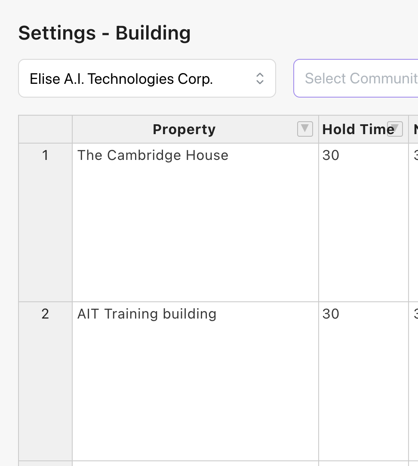Select the partially visible third row header

(45, 463)
